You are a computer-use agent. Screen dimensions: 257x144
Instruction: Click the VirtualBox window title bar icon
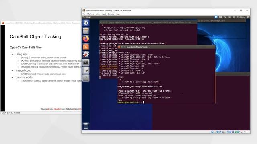tap(84, 10)
